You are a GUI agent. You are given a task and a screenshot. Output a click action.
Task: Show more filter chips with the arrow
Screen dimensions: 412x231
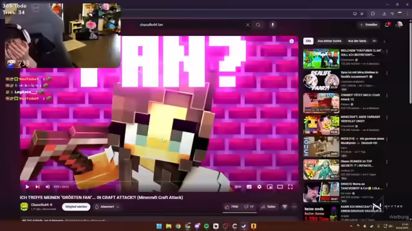(384, 41)
